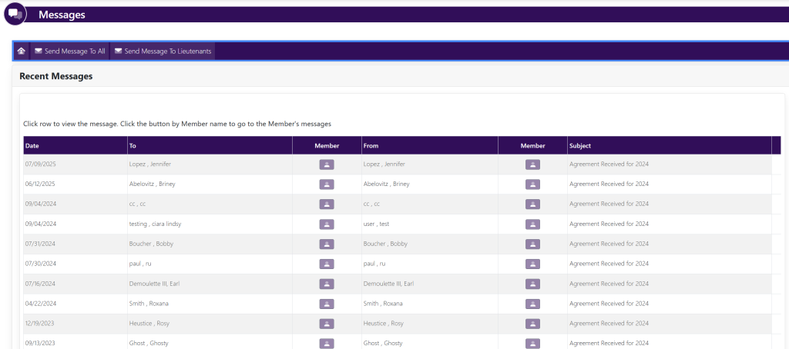Viewport: 789px width, 349px height.
Task: Open Earl Demoulette III recipient member button
Action: (x=327, y=284)
